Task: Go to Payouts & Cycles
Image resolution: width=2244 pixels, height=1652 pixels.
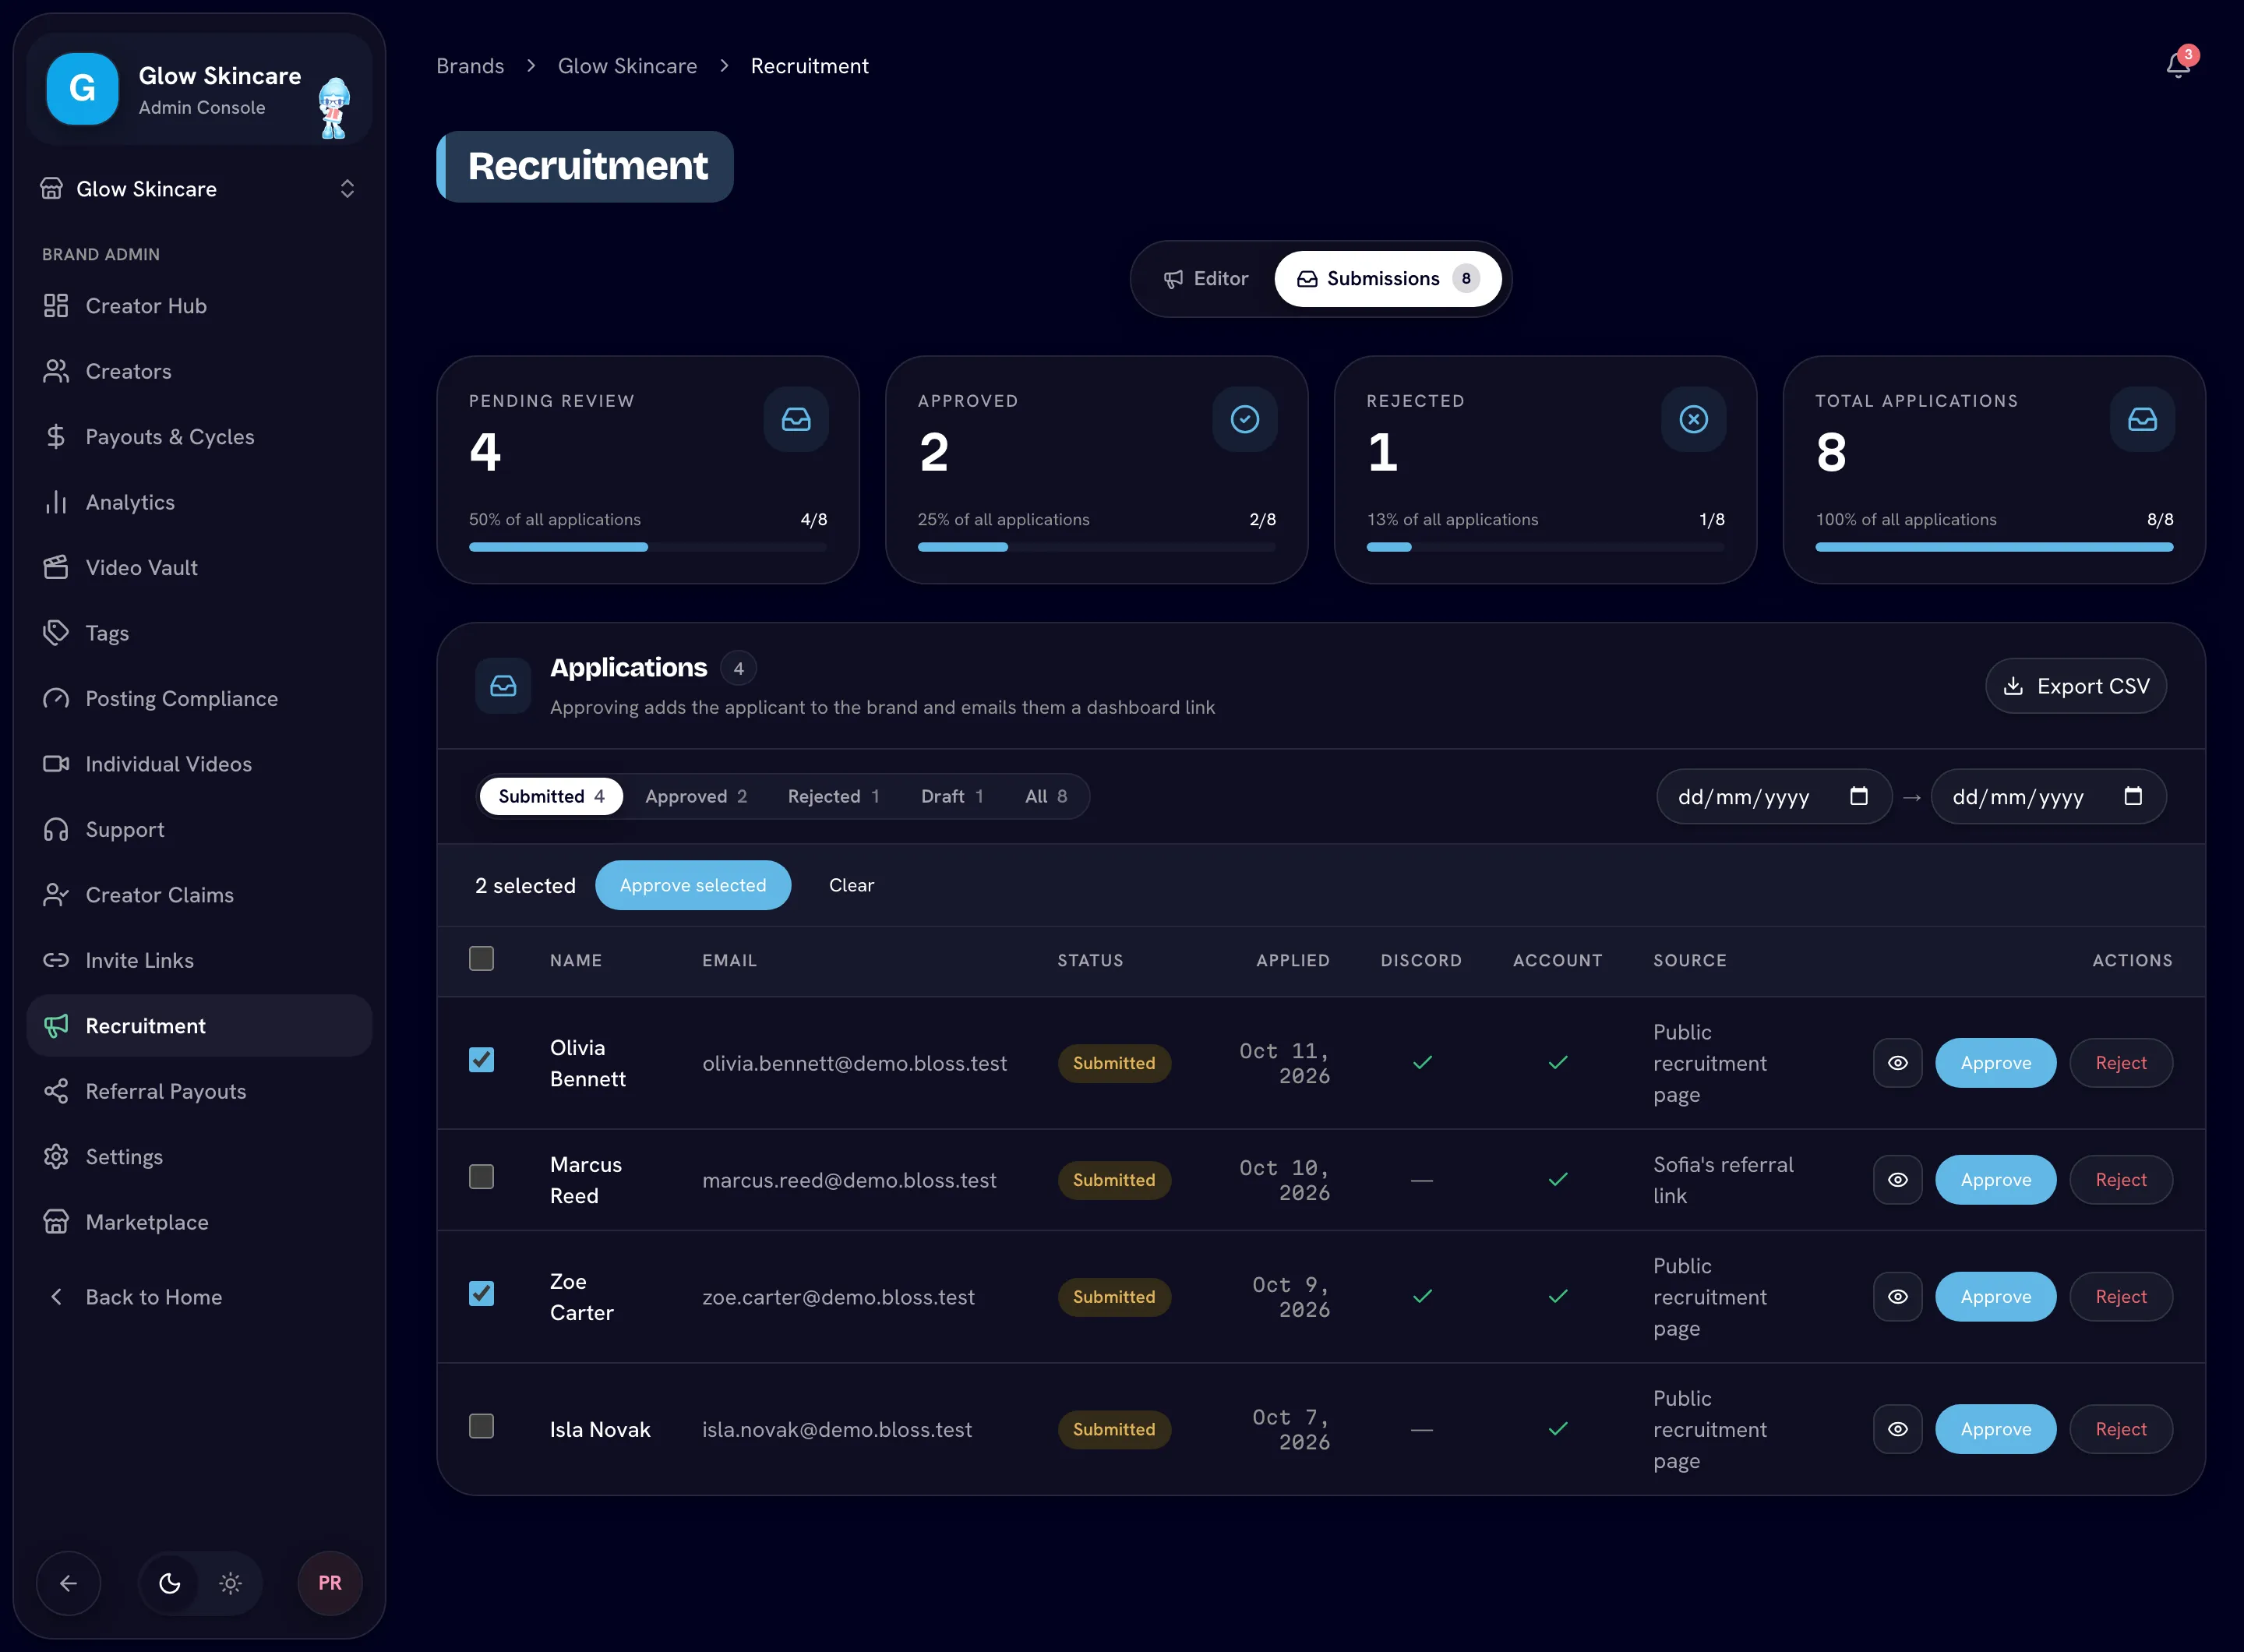Action: click(x=199, y=437)
